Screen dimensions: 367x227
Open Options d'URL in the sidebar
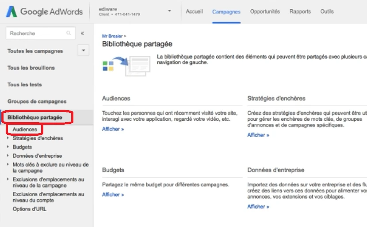29,209
